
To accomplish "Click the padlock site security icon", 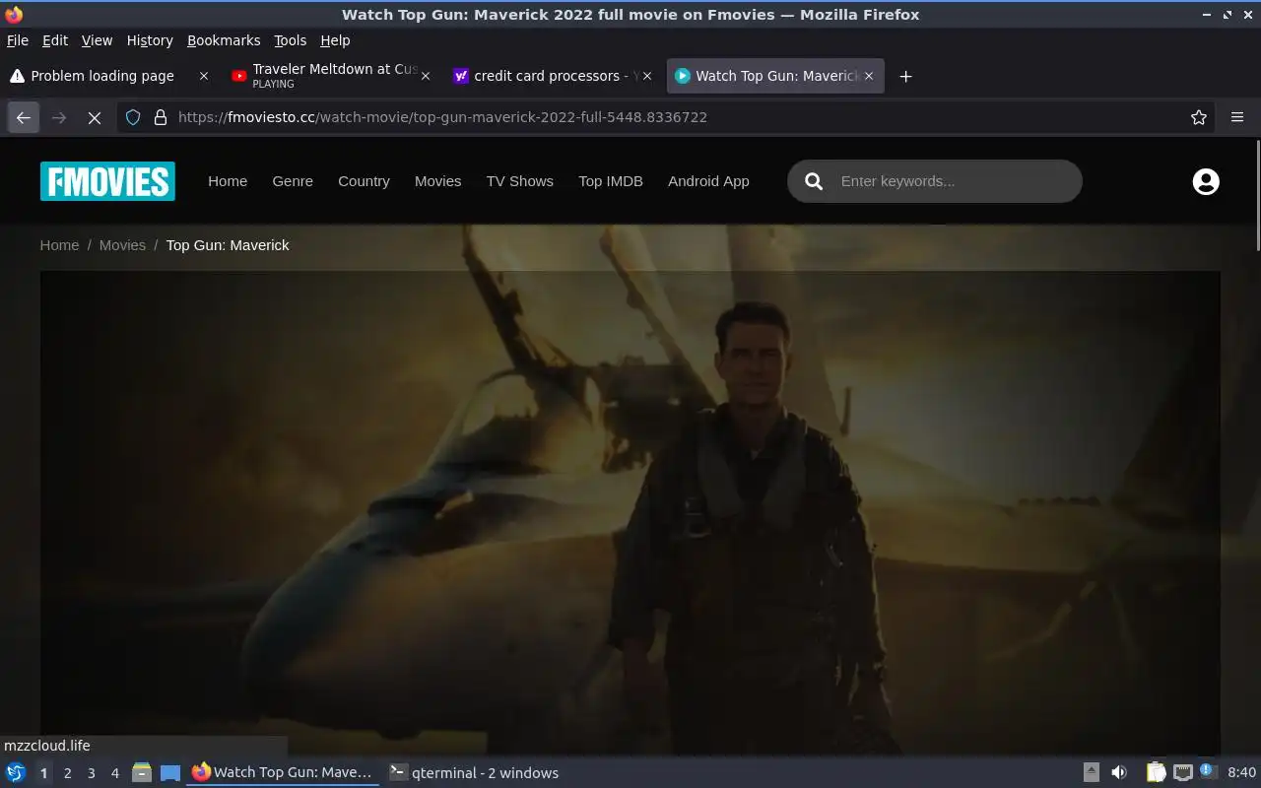I will click(x=161, y=117).
